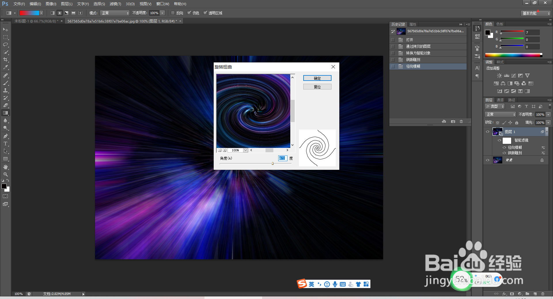
Task: Select the Gradient tool in toolbox
Action: (5, 113)
